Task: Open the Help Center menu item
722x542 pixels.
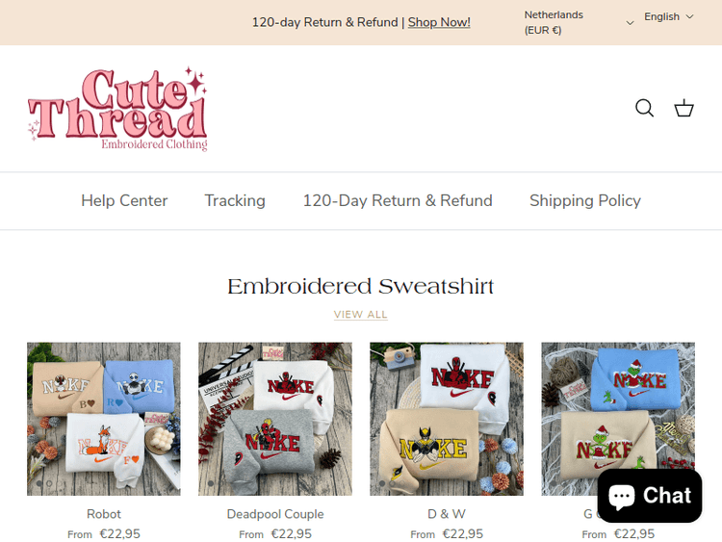Action: [124, 201]
